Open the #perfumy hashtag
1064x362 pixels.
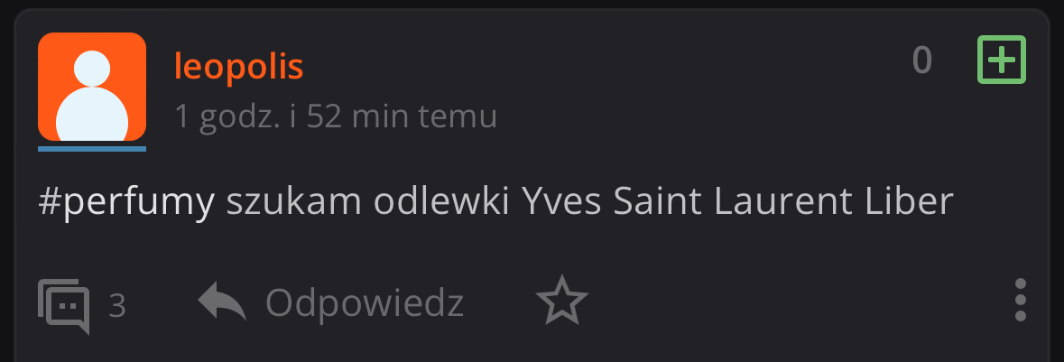click(x=126, y=201)
